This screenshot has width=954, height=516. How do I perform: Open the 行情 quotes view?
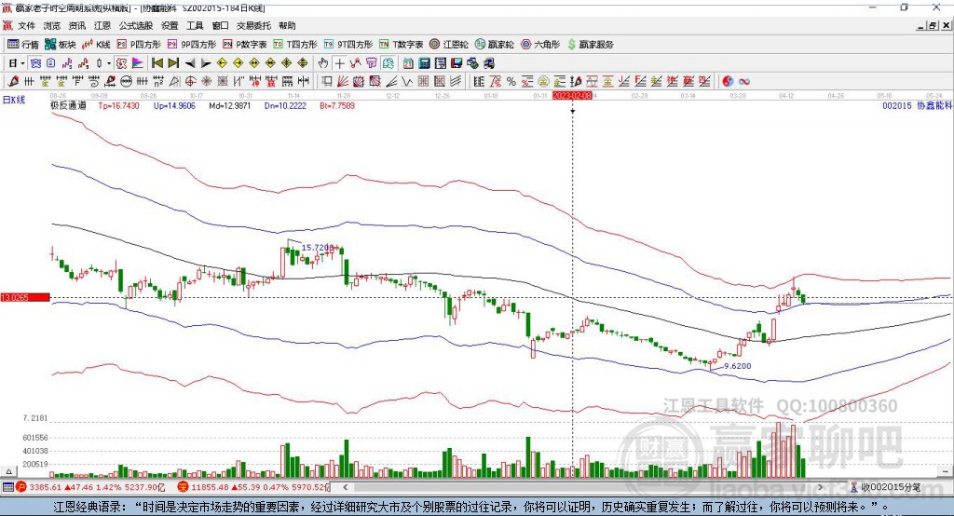(x=23, y=45)
